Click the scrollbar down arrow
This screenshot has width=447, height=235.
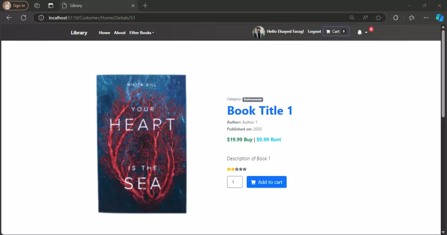443,232
